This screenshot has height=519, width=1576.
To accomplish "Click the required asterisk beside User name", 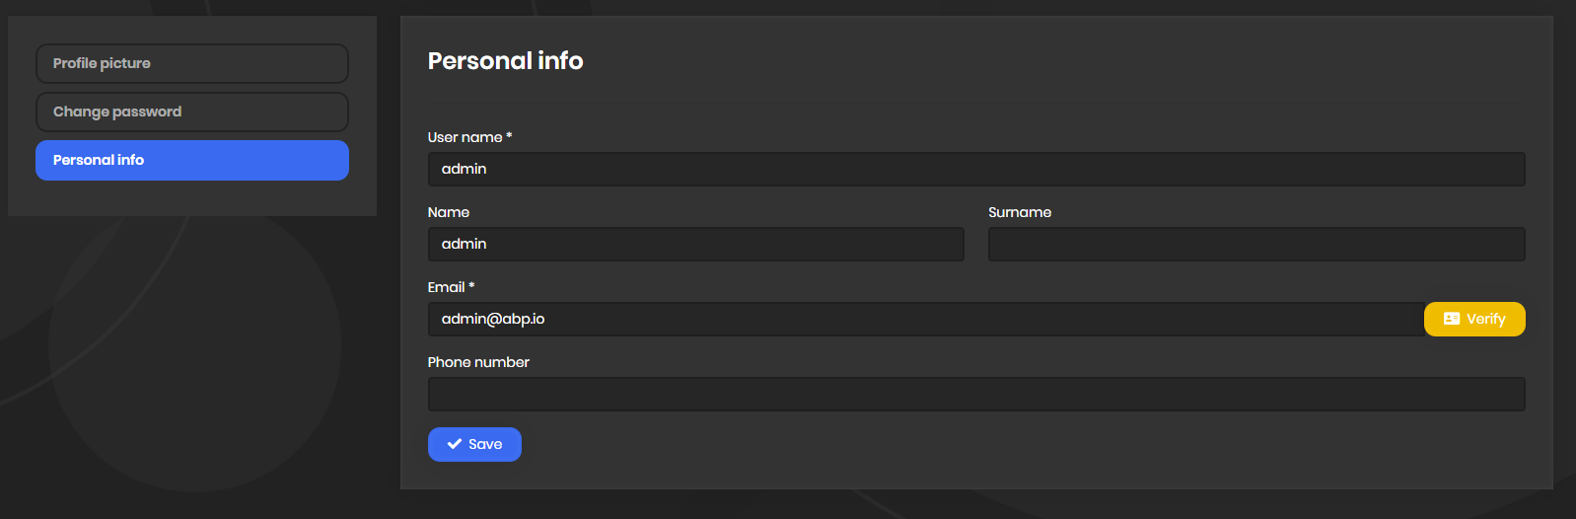I will tap(509, 136).
